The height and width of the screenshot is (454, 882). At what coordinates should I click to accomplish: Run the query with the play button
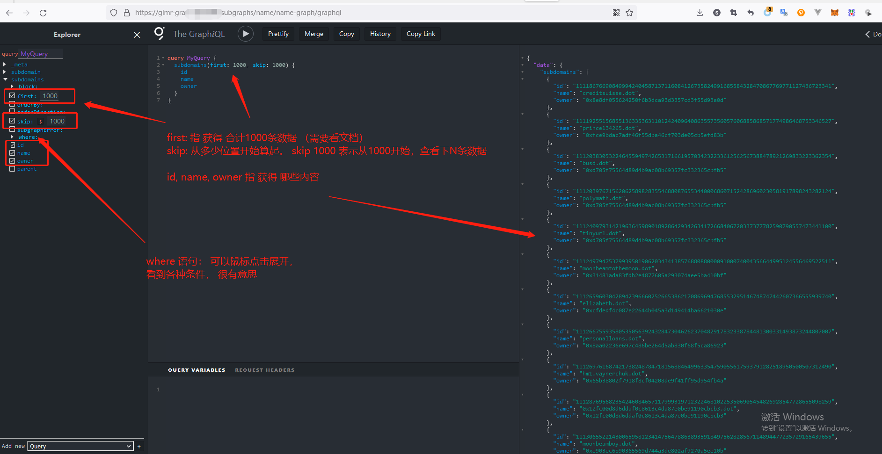point(246,34)
